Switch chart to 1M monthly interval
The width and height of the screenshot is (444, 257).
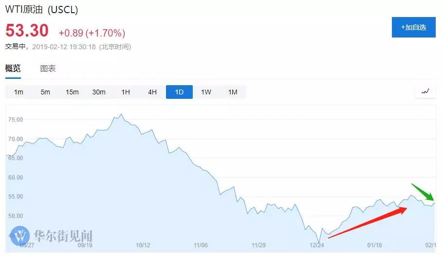pos(233,92)
